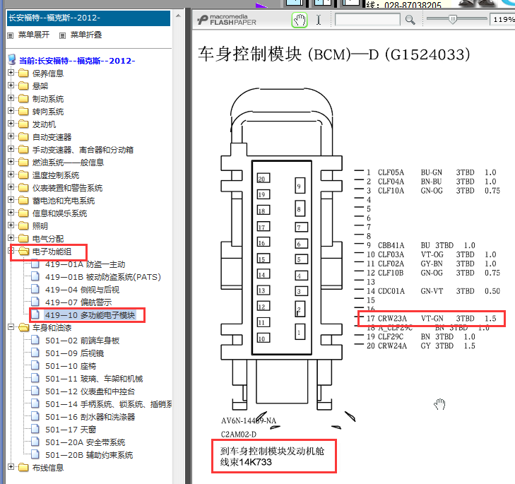The width and height of the screenshot is (515, 484).
Task: Open 501—02 前端车身板 document
Action: pyautogui.click(x=82, y=341)
